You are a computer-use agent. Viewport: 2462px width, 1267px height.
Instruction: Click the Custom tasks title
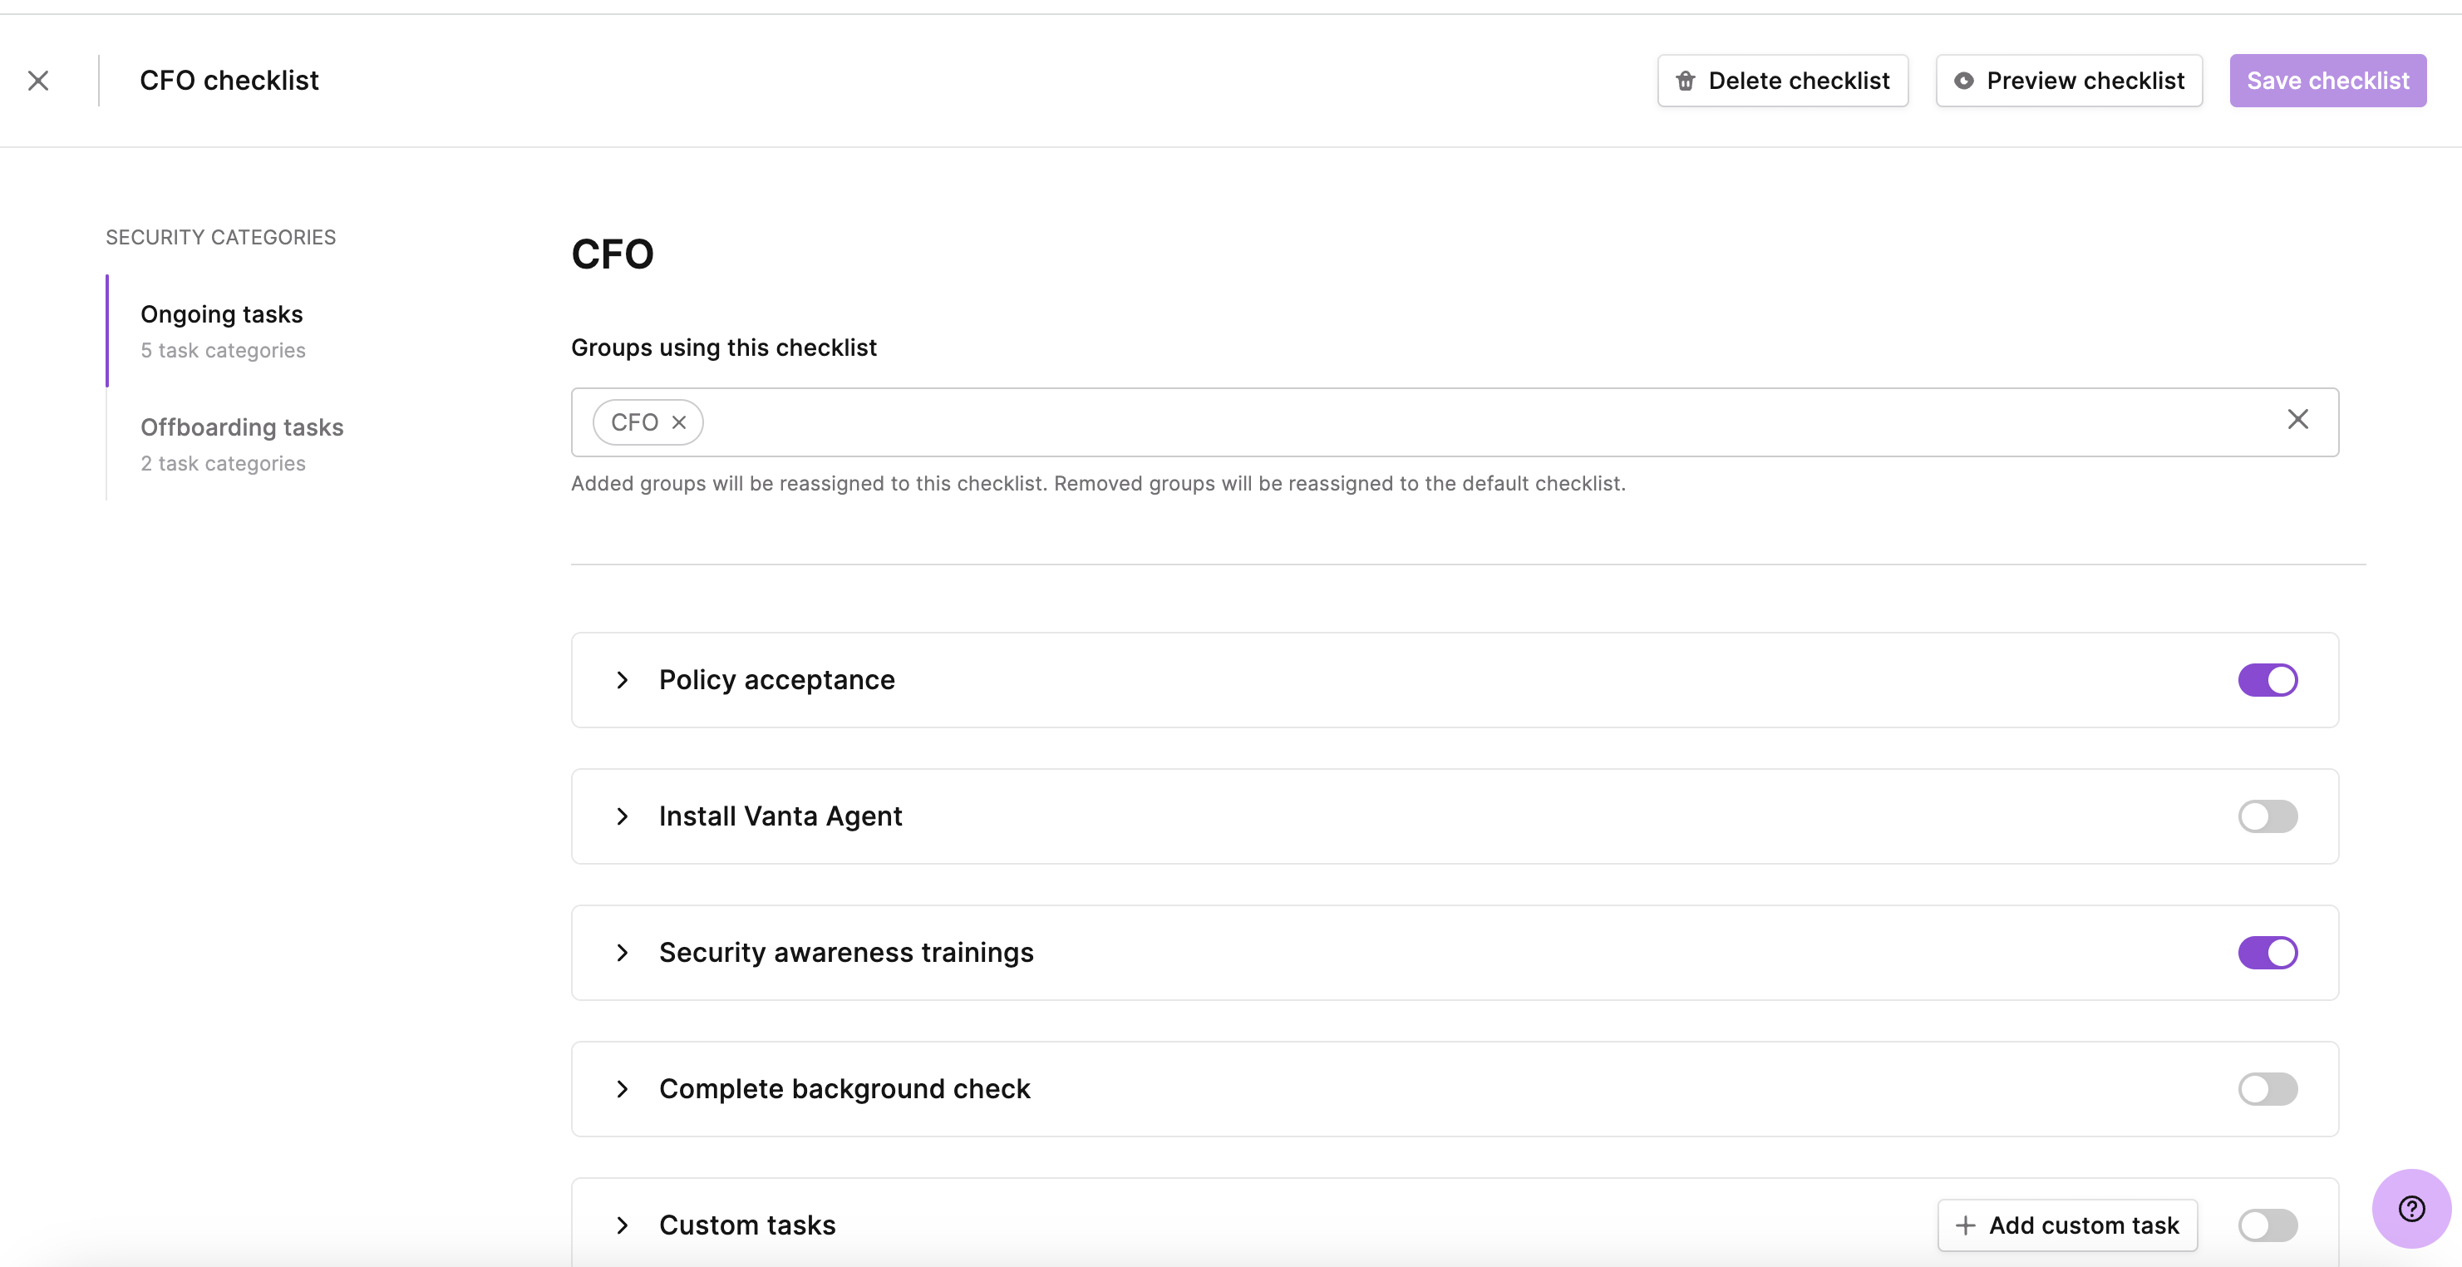point(747,1226)
